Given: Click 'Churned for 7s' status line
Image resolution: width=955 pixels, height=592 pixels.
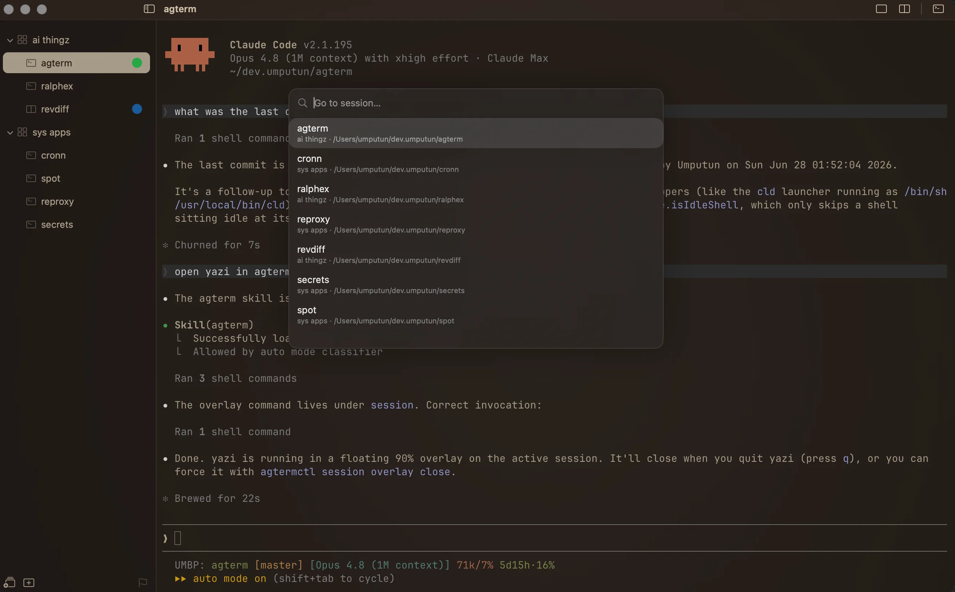Looking at the screenshot, I should tap(217, 245).
